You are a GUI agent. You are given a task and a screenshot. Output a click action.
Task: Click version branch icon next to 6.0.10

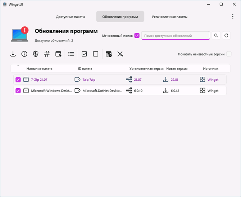[x=129, y=90]
